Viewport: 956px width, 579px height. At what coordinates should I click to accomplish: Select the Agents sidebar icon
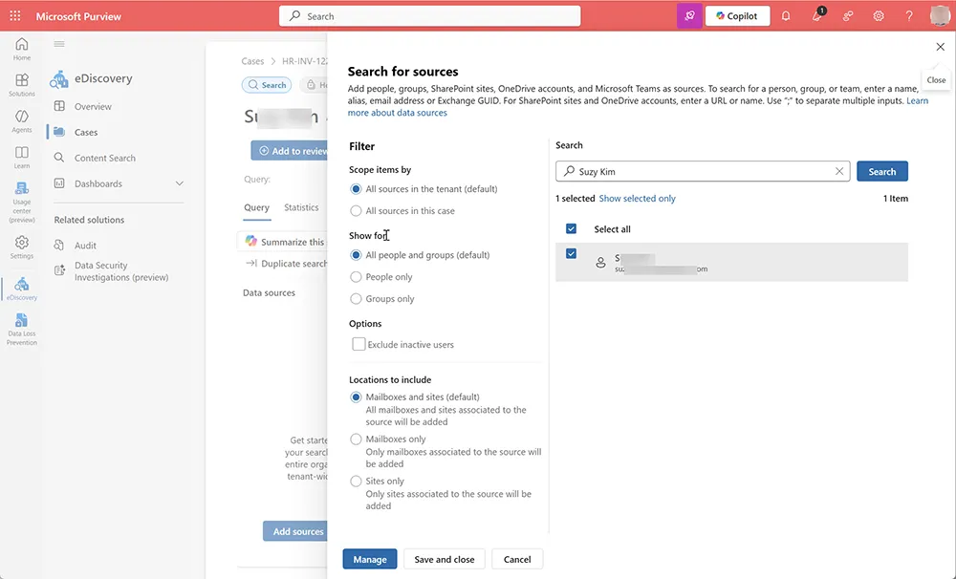[x=21, y=118]
